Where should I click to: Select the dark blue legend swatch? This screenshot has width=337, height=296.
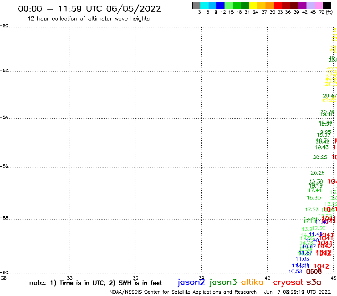(220, 5)
